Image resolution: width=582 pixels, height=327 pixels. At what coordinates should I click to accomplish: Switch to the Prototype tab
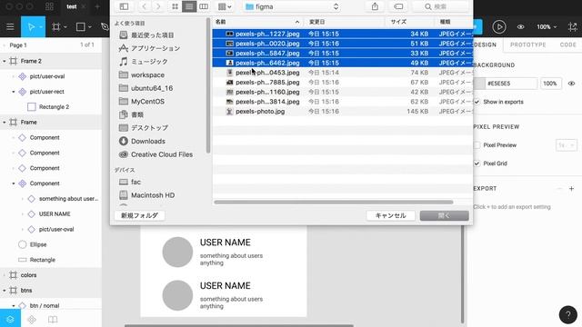[x=527, y=45]
